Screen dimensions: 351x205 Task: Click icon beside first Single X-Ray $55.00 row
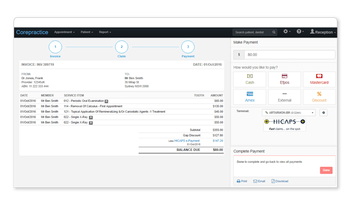coord(91,118)
